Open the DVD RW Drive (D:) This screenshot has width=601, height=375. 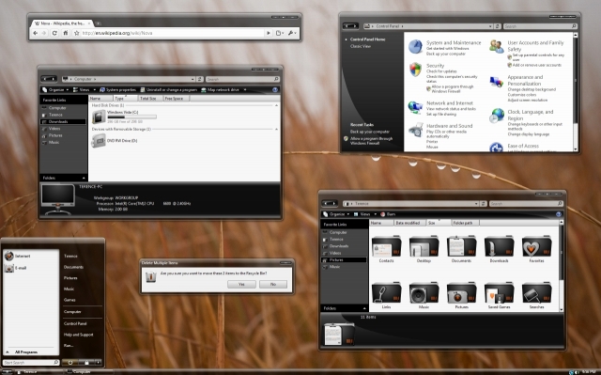pos(122,141)
